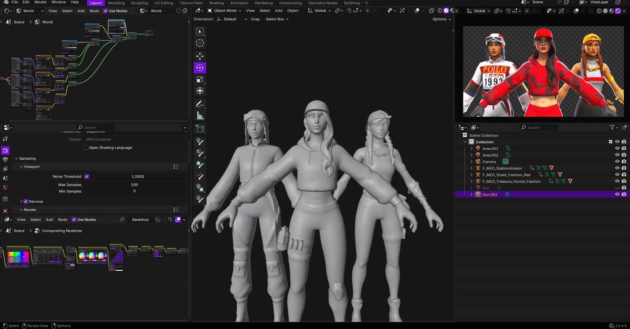Open the Object menu in 3D viewport
The image size is (630, 329).
click(x=292, y=11)
